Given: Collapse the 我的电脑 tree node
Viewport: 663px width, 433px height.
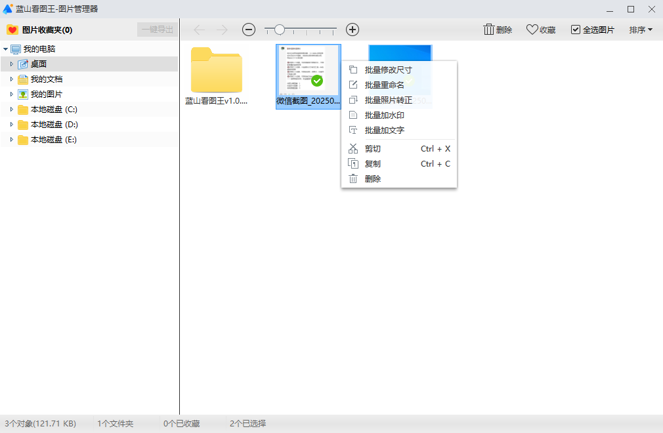Looking at the screenshot, I should tap(5, 49).
